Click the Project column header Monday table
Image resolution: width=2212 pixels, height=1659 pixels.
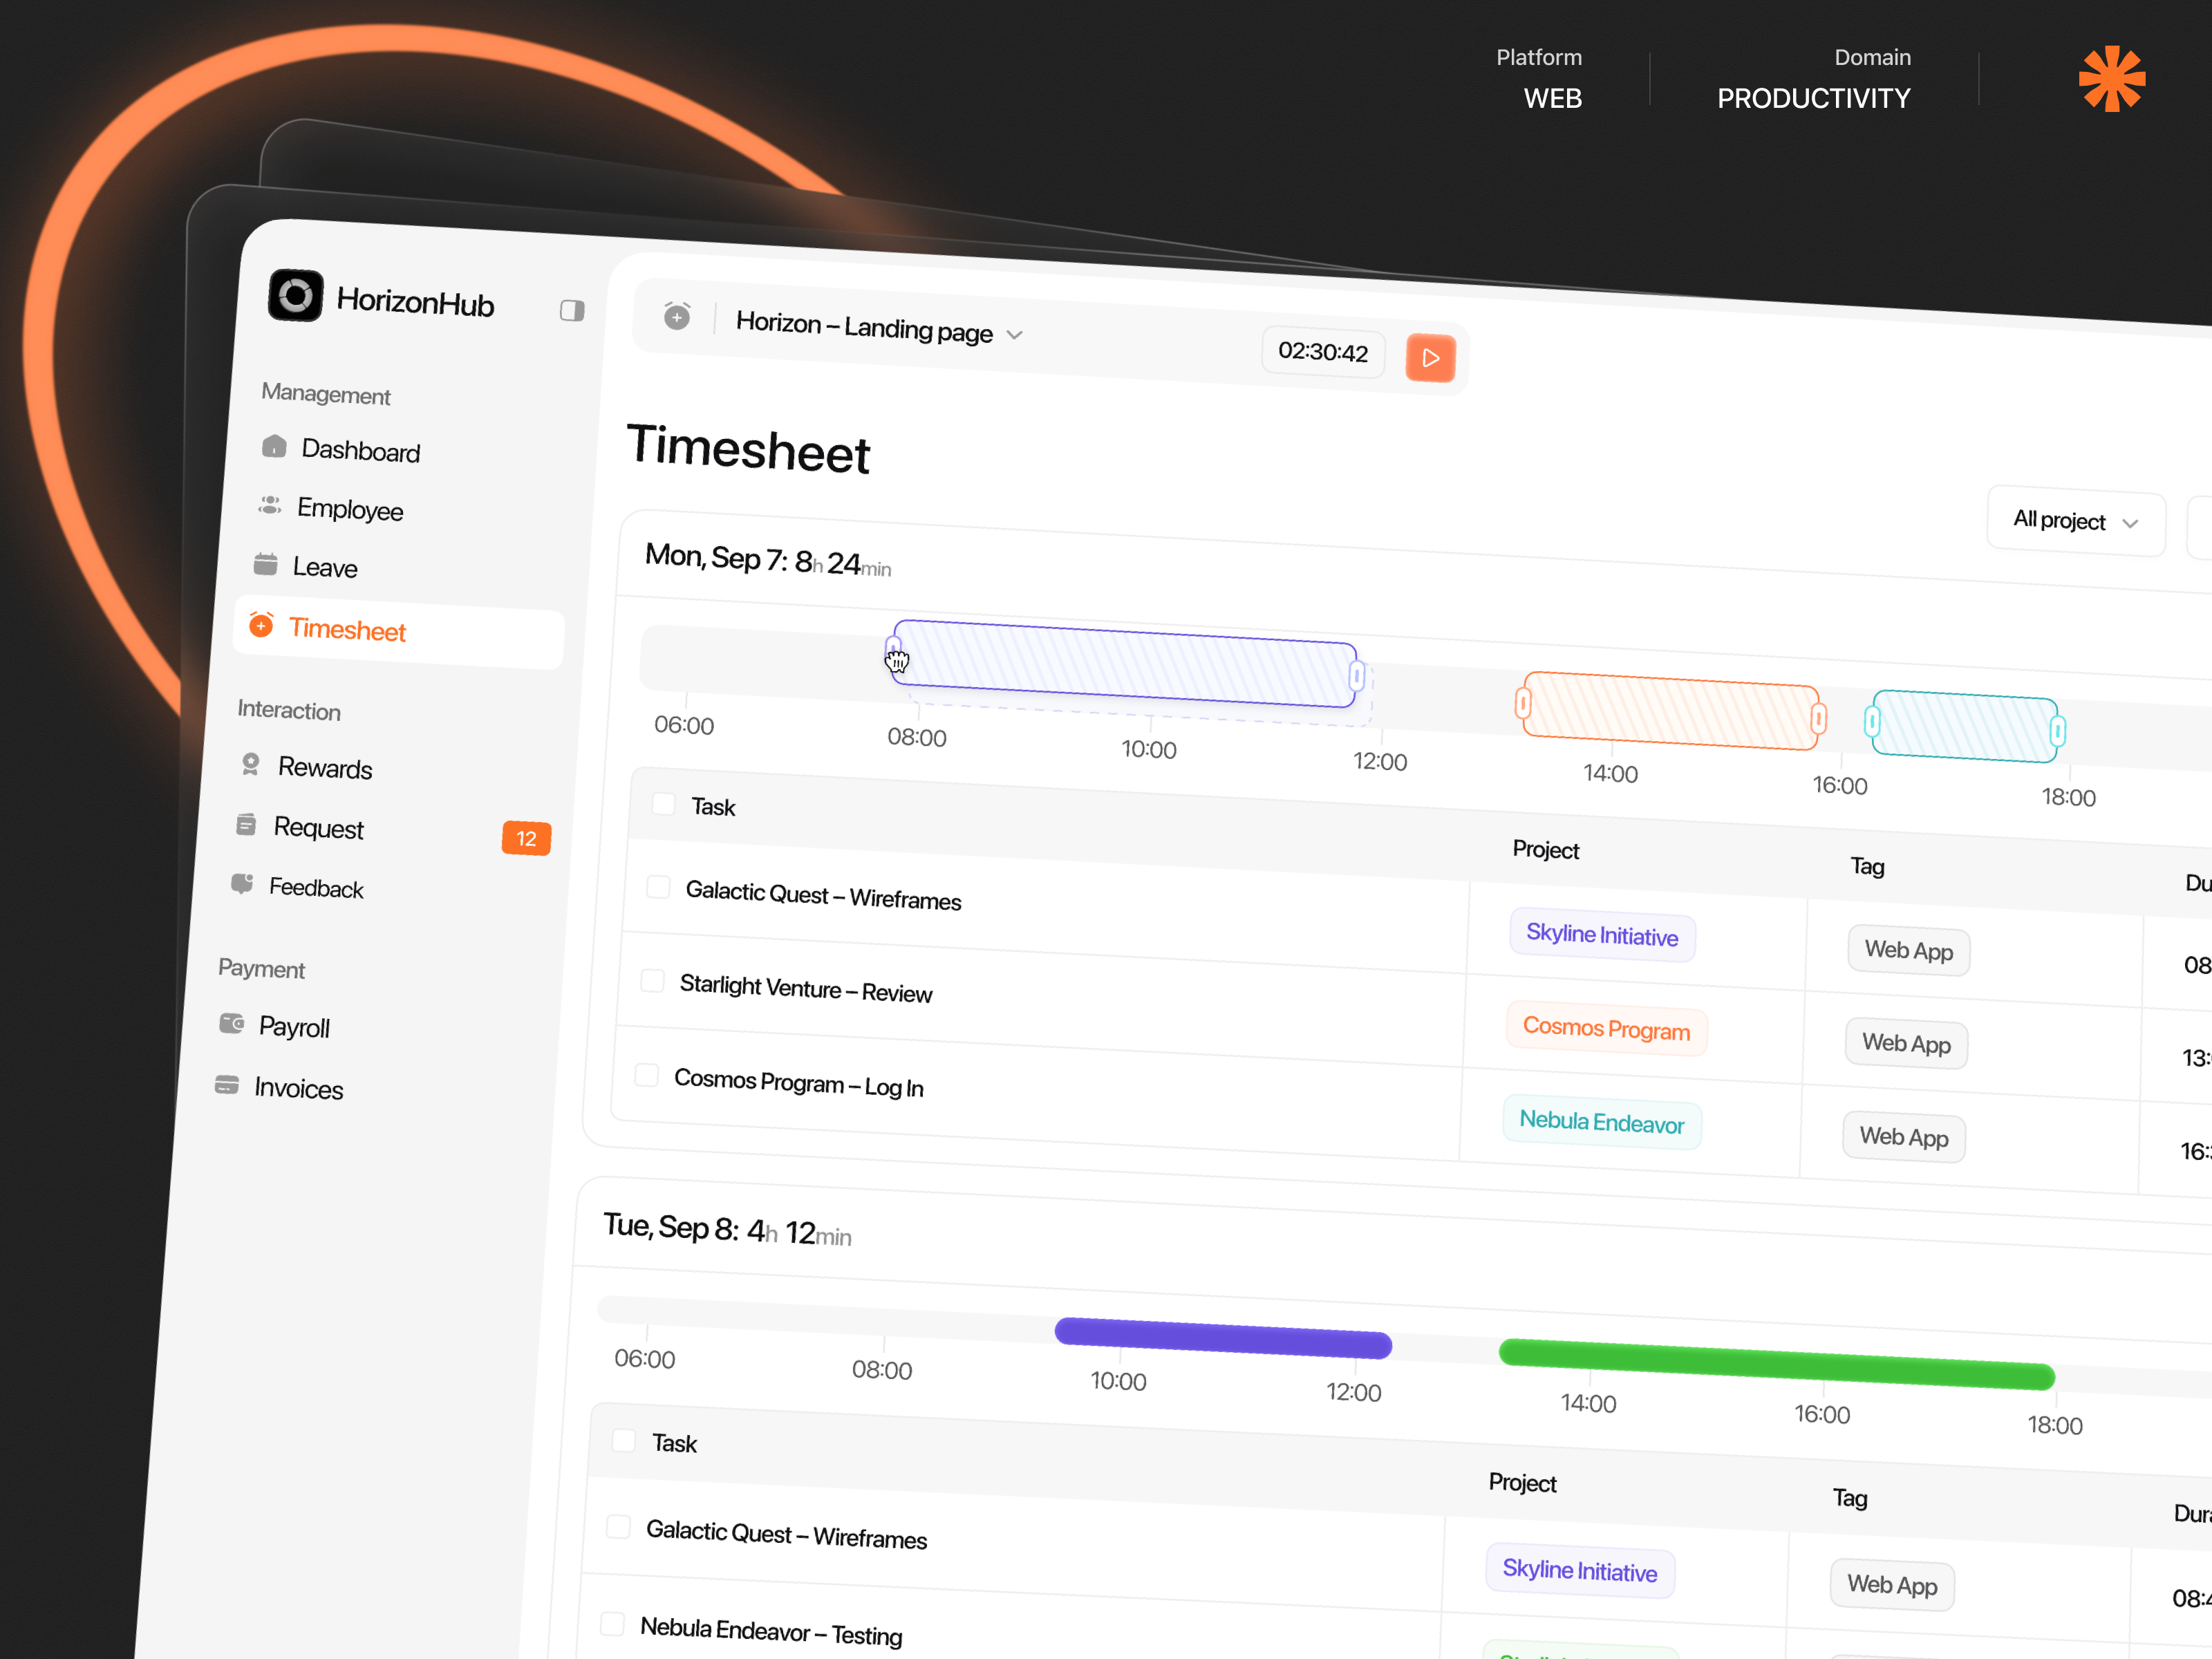tap(1546, 851)
